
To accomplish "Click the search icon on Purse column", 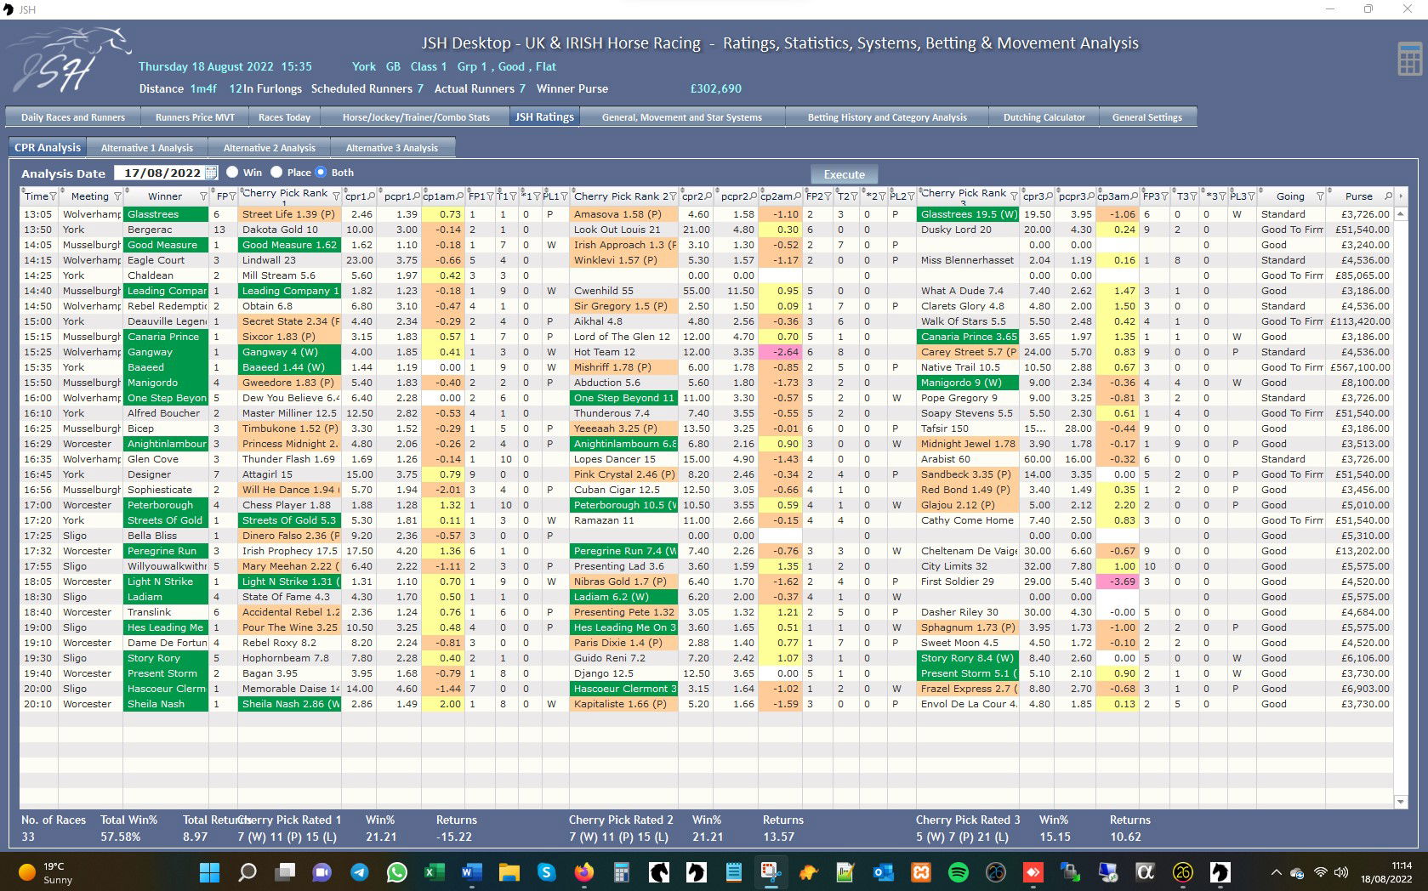I will (1388, 196).
